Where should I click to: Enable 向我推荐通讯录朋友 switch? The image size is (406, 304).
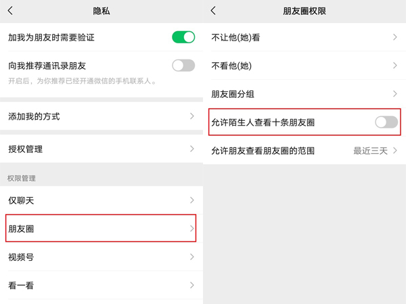(183, 66)
